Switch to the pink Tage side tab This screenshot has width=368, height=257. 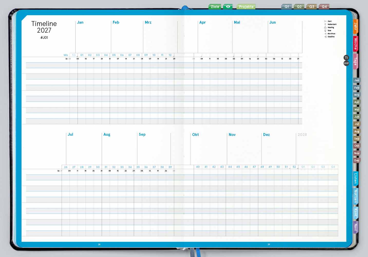point(355,61)
